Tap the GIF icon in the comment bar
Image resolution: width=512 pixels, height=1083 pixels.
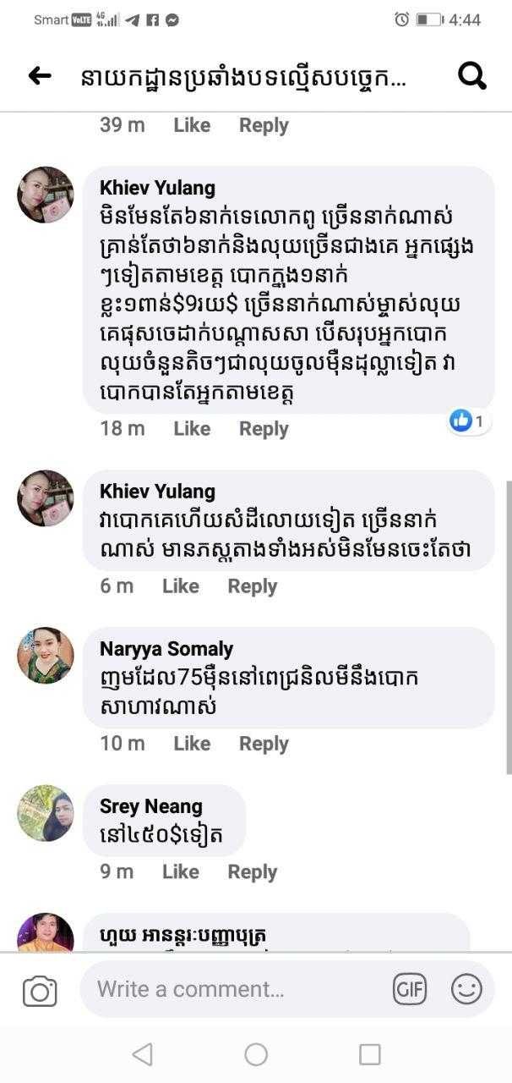[x=410, y=989]
